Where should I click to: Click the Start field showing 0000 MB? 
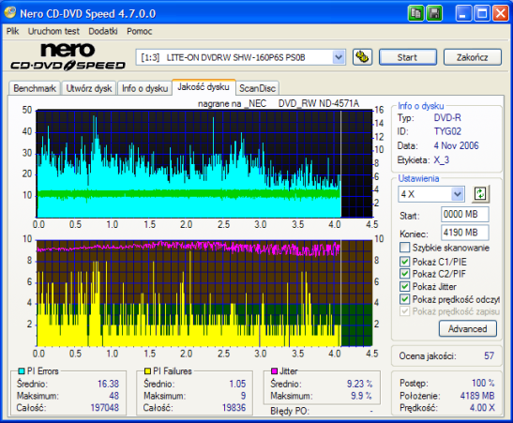464,214
